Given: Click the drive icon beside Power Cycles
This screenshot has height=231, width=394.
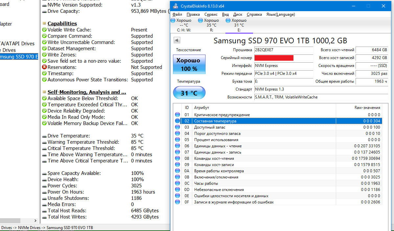Looking at the screenshot, I should [x=44, y=186].
